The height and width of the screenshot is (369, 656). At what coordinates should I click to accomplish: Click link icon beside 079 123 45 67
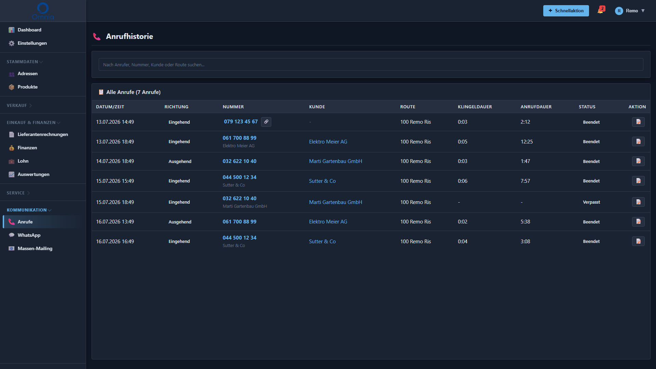[x=266, y=122]
